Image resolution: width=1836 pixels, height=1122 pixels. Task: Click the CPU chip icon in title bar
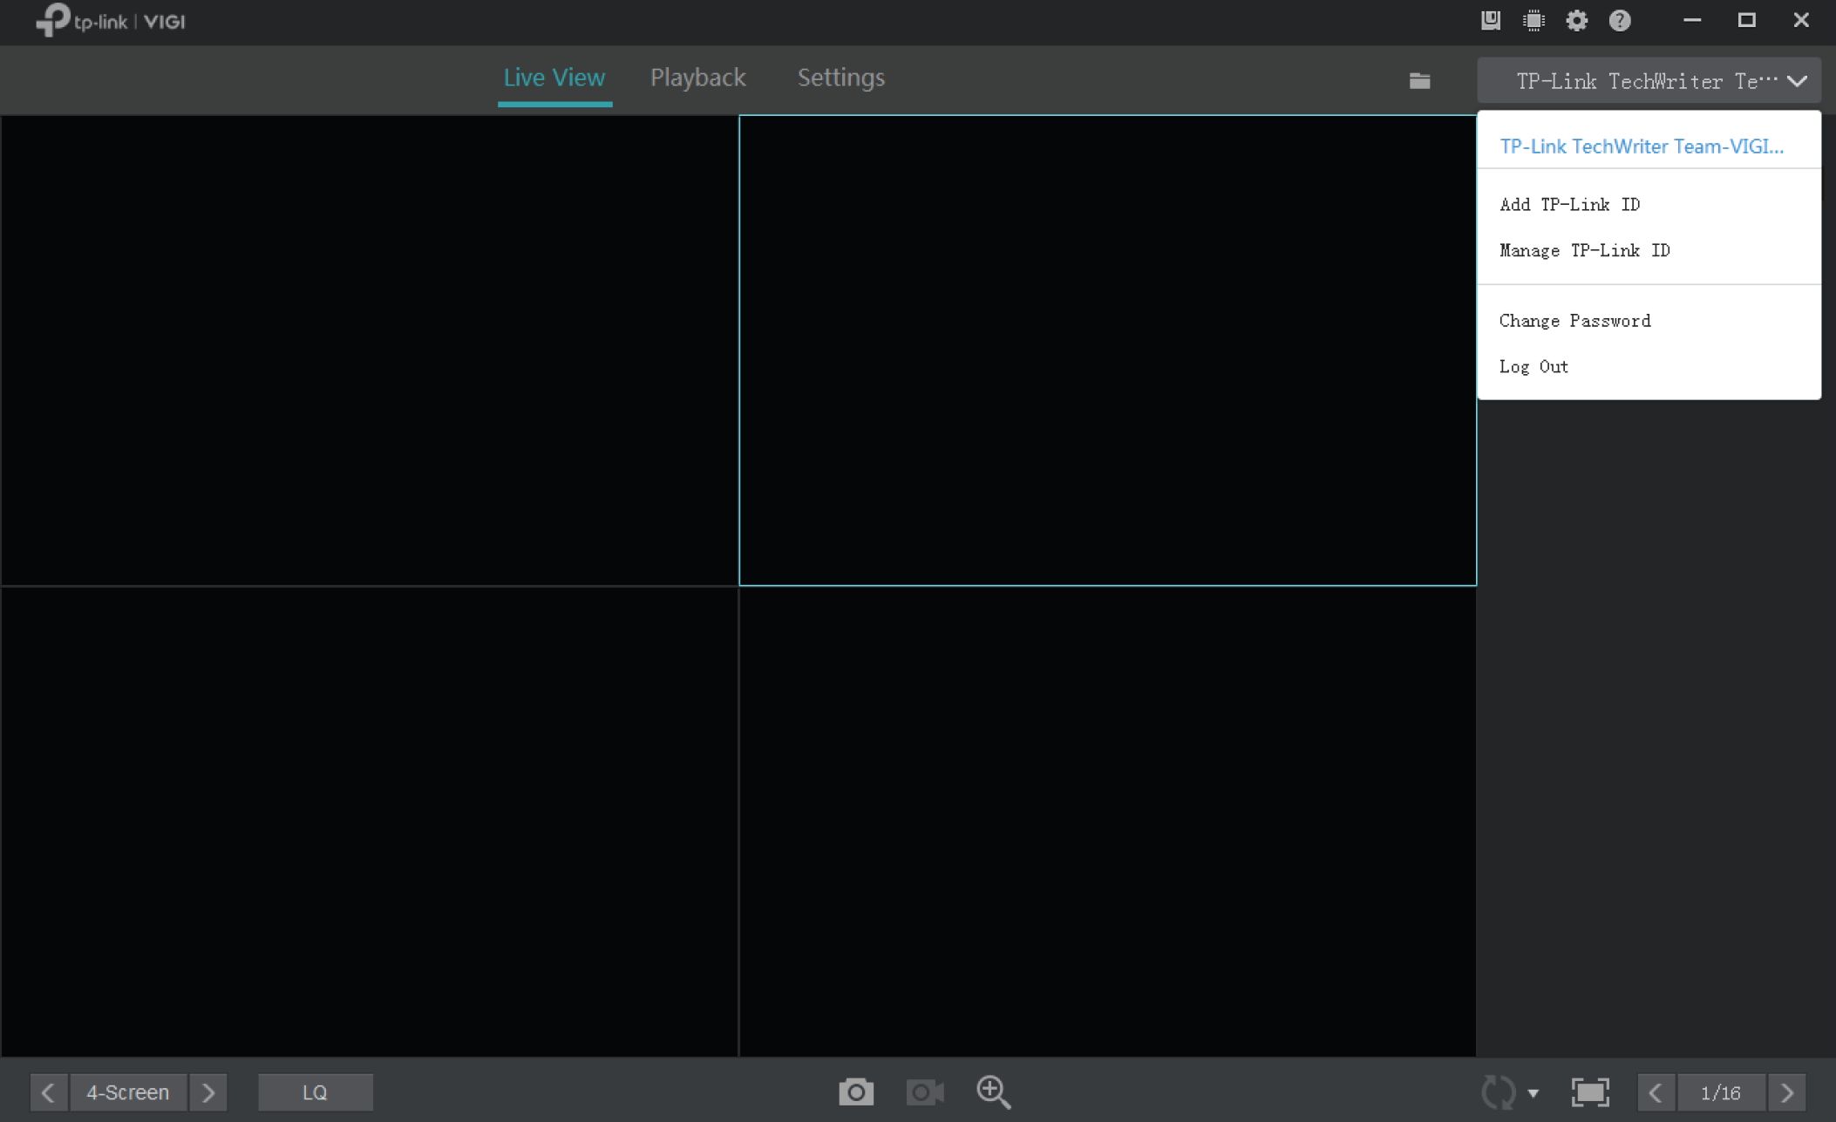pyautogui.click(x=1533, y=20)
